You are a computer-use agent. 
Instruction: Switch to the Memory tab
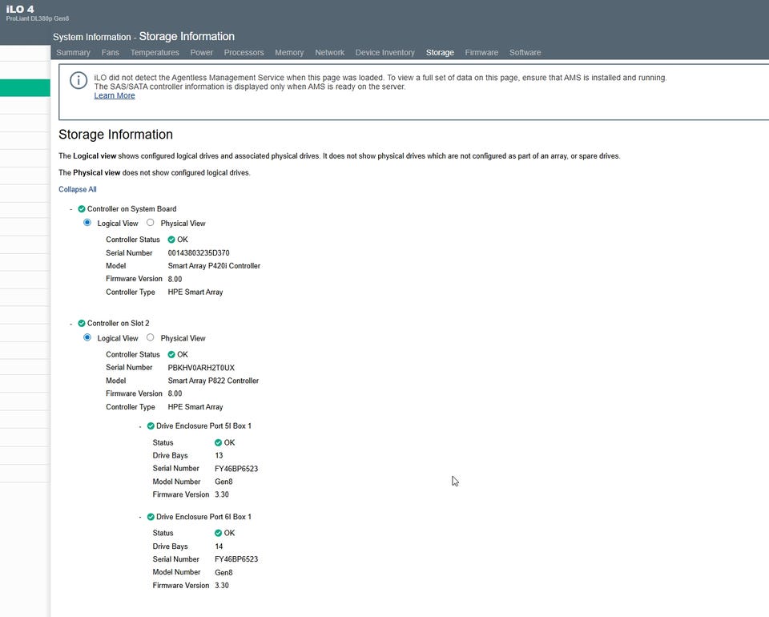289,52
